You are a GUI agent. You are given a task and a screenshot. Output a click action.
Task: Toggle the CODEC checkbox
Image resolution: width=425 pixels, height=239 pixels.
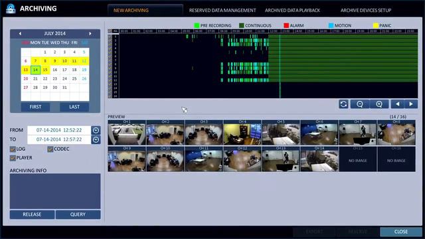(50, 149)
